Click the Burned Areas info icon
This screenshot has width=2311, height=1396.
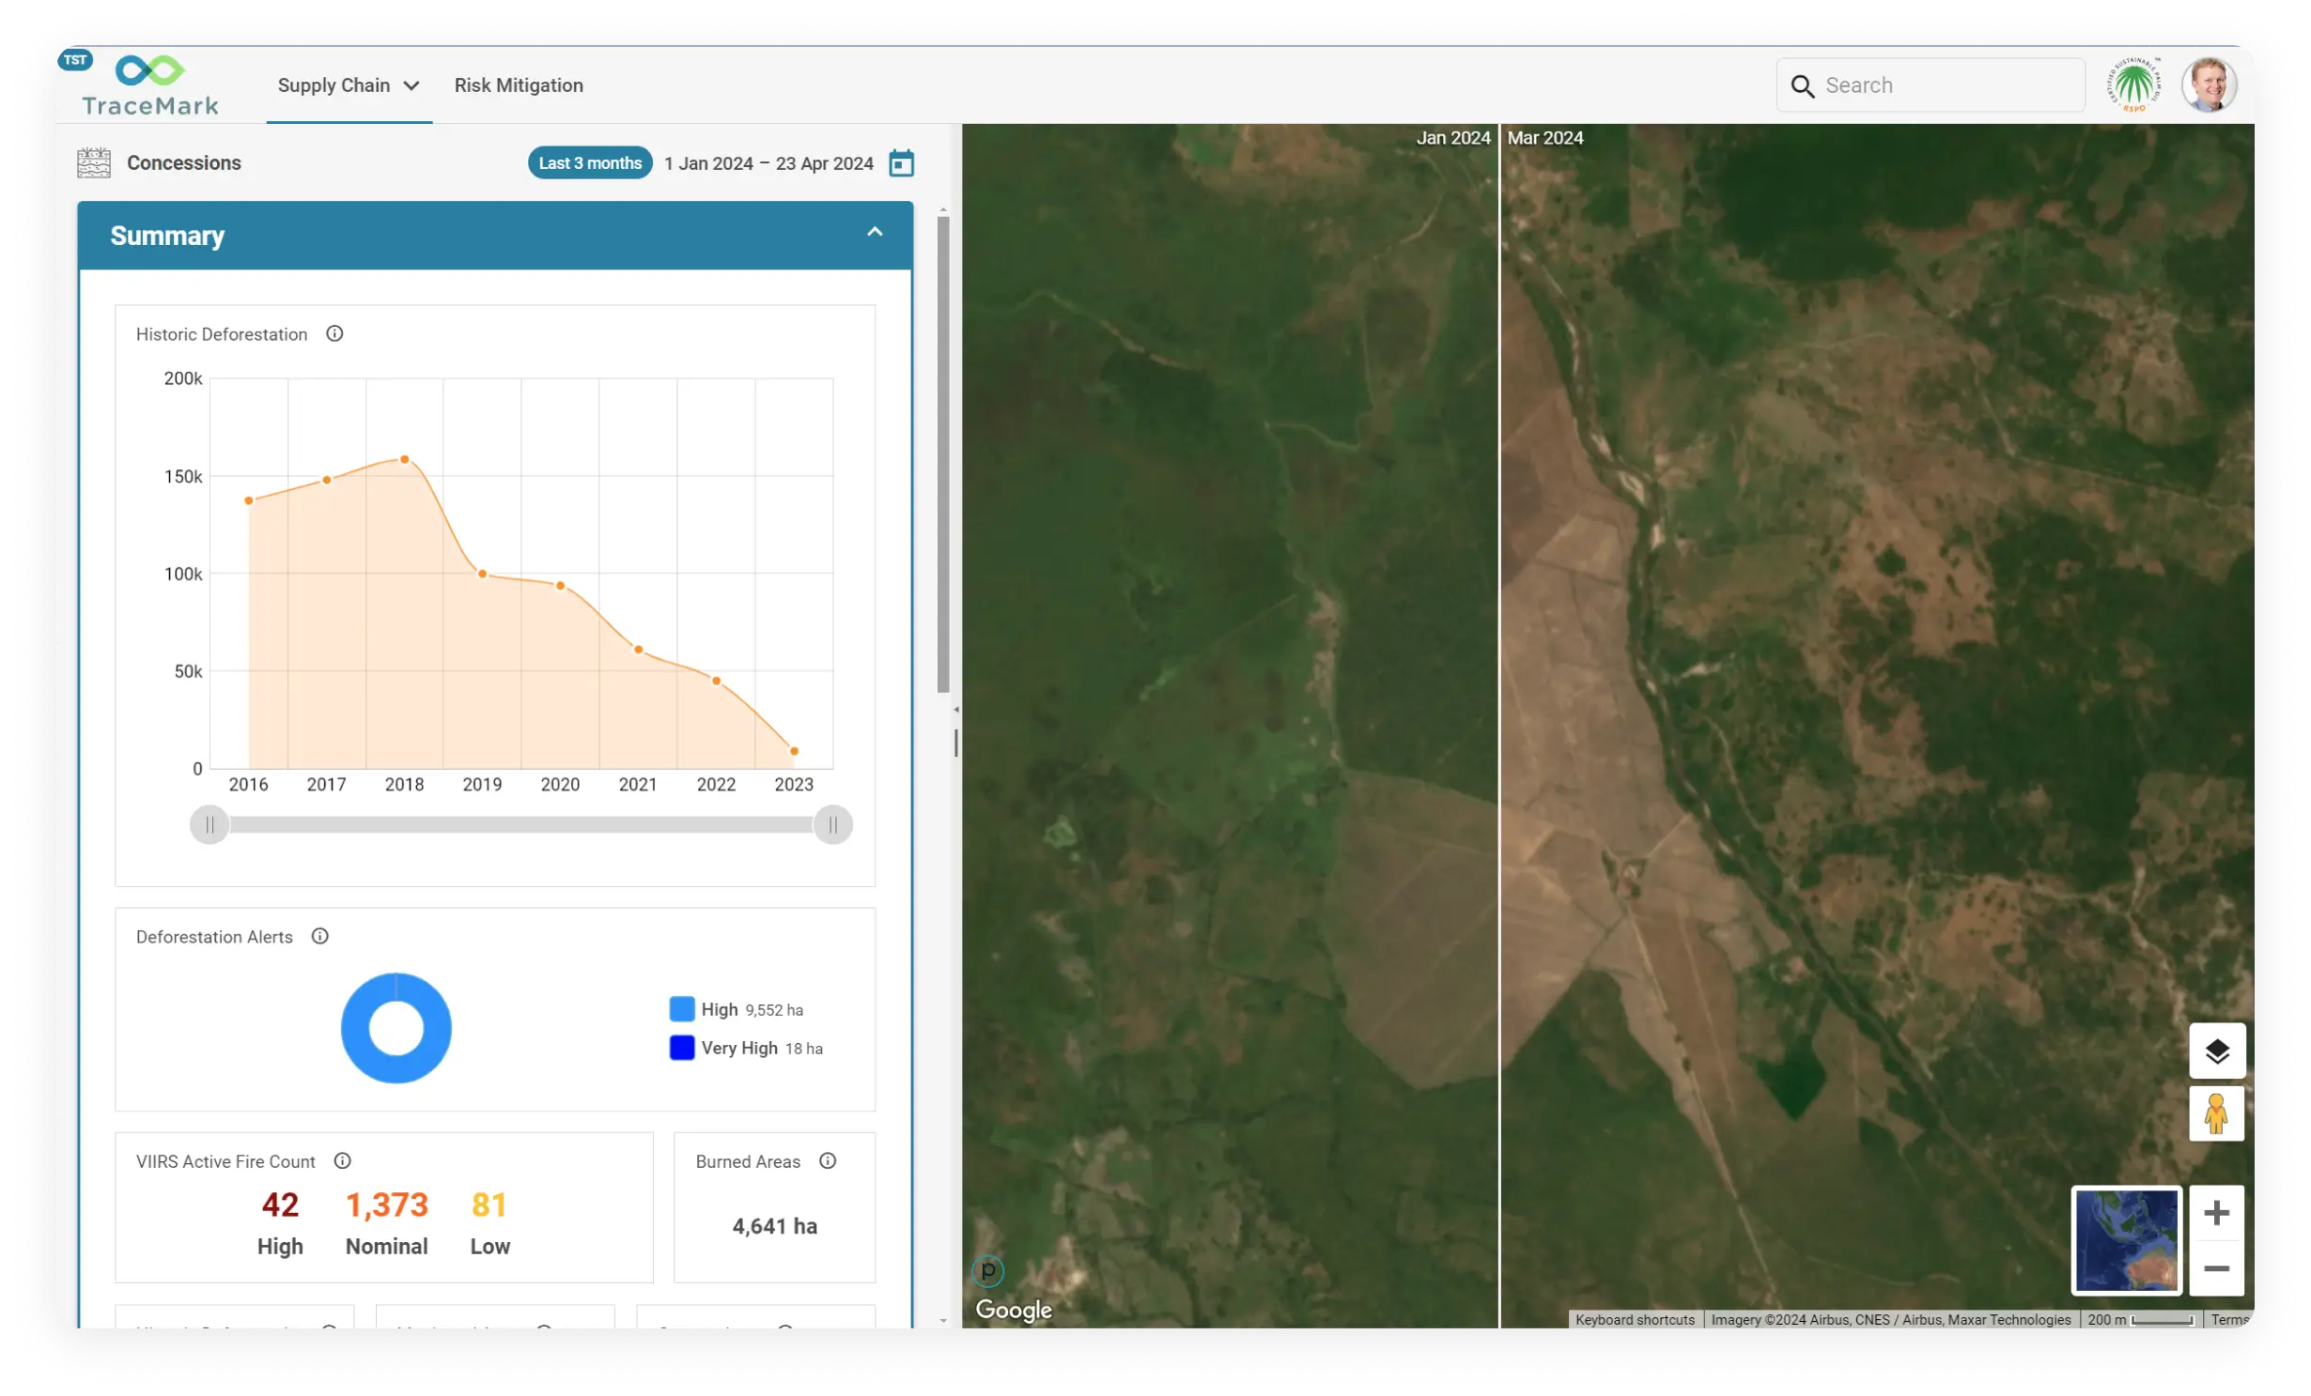click(x=828, y=1161)
